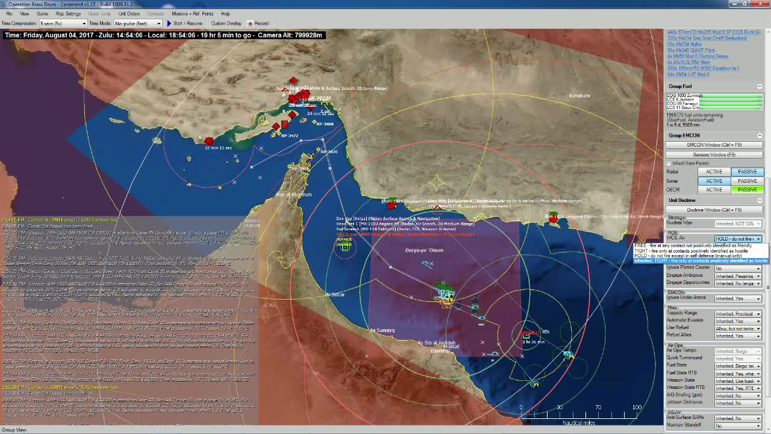This screenshot has width=771, height=434.
Task: Select Inherited, TIGHT highlighted option
Action: coord(701,260)
